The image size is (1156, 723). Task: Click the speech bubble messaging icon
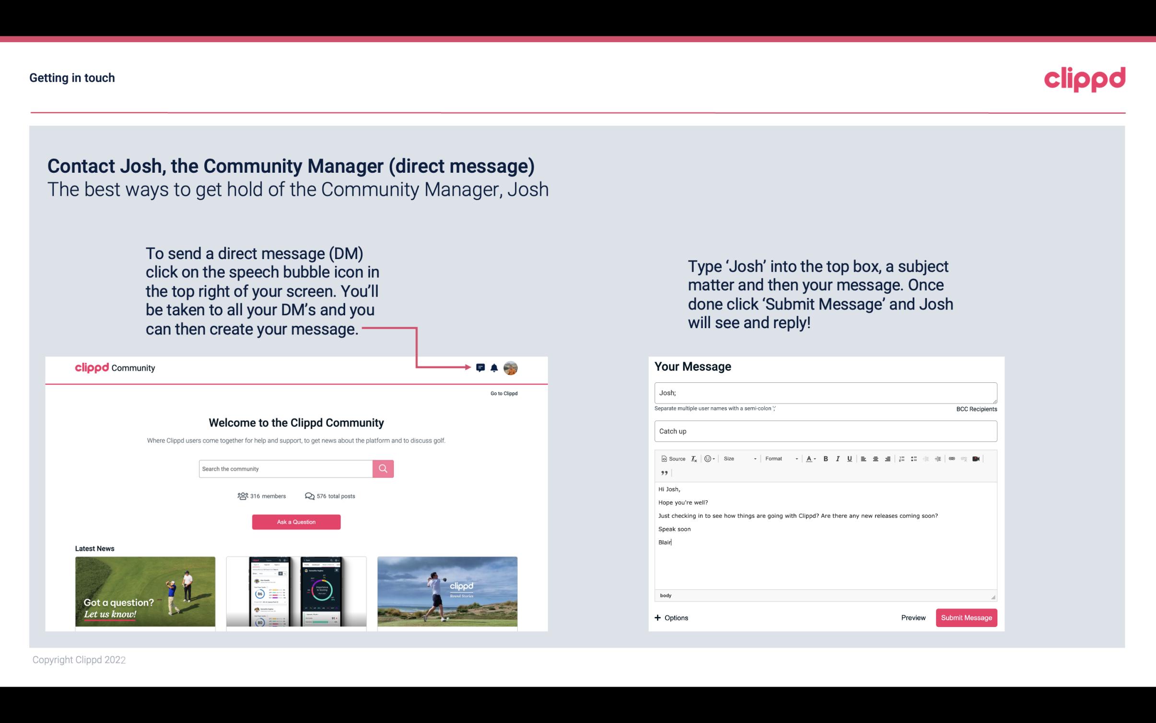click(481, 368)
